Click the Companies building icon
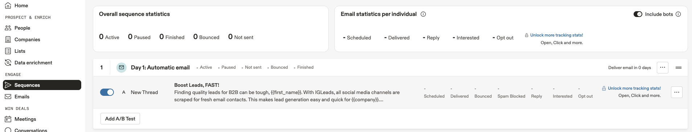Image resolution: width=692 pixels, height=132 pixels. pyautogui.click(x=8, y=39)
